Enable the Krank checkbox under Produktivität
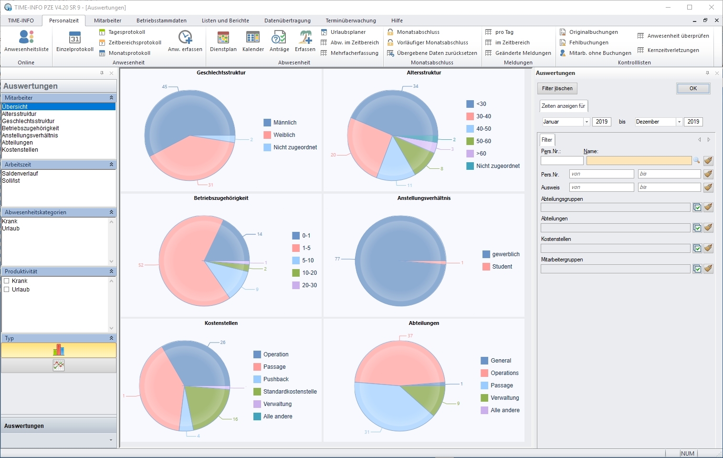 coord(7,281)
